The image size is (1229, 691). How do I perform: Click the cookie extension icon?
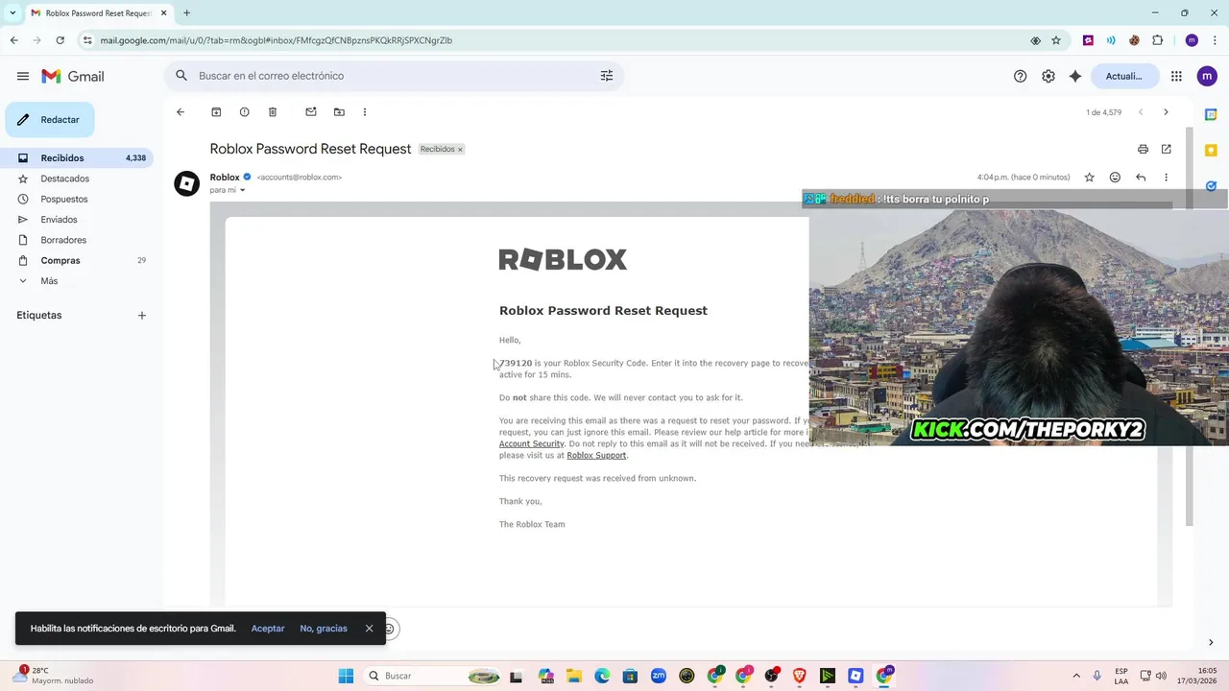point(1134,40)
